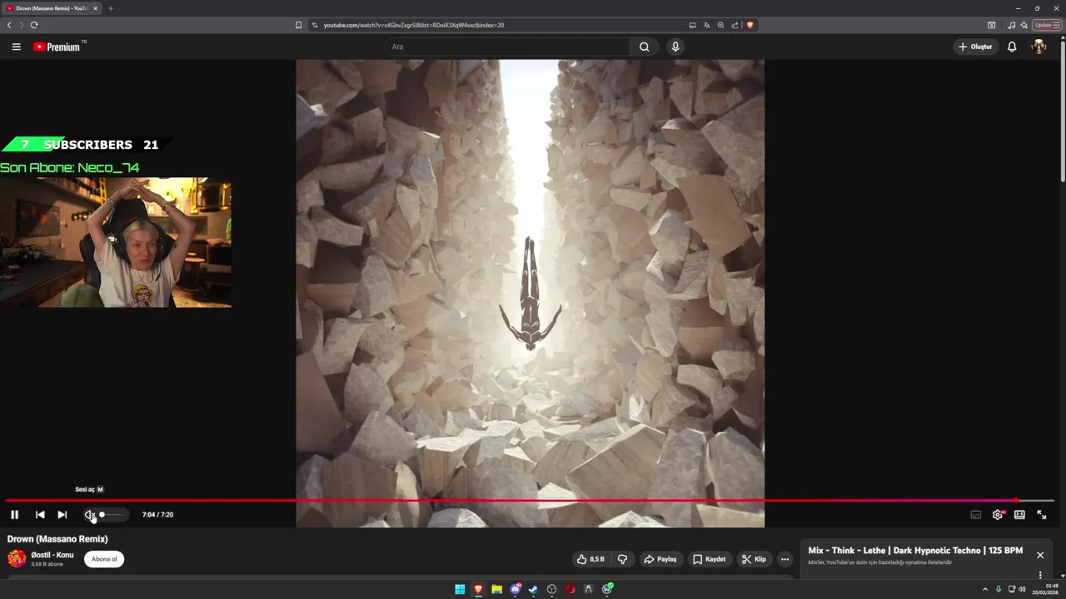Open Brave from the taskbar
1066x599 pixels.
click(x=478, y=589)
